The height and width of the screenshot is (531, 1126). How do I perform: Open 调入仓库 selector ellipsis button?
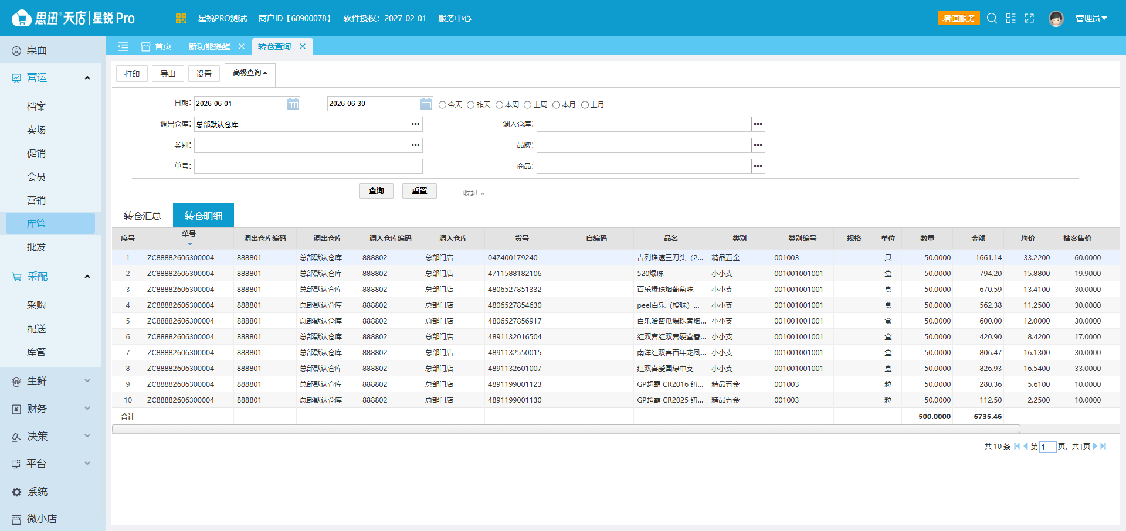click(758, 124)
